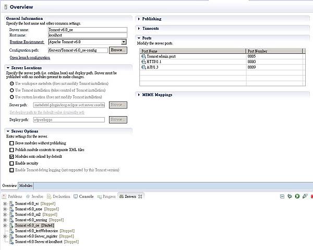This screenshot has height=250, width=313.
Task: Click the Tomcat v6.0_m2 server icon
Action: [x=11, y=215]
